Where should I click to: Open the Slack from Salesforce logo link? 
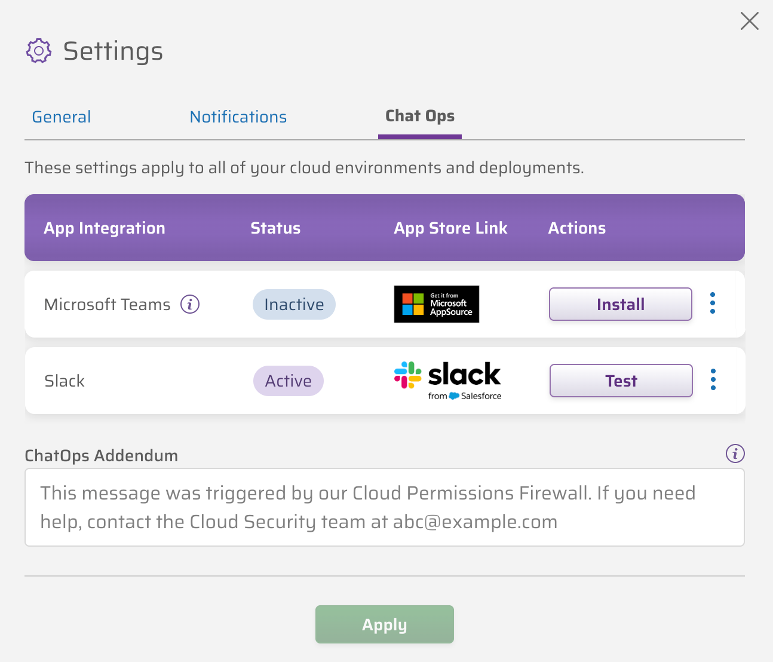[447, 381]
